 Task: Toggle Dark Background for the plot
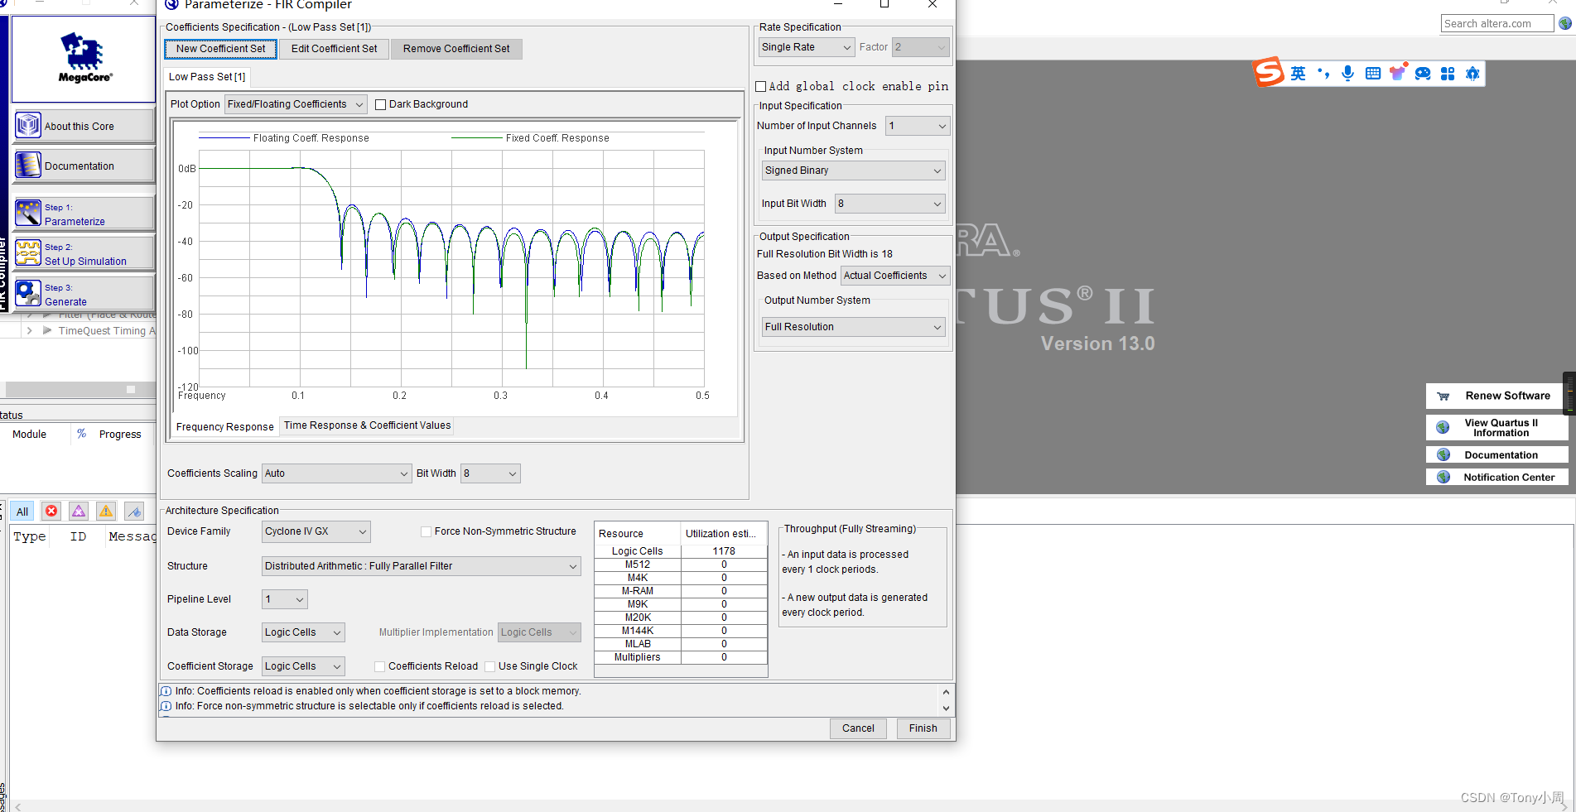pos(380,103)
